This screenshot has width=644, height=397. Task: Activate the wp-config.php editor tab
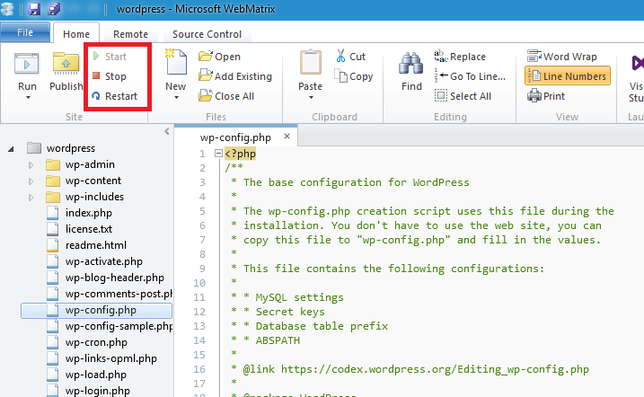[235, 137]
